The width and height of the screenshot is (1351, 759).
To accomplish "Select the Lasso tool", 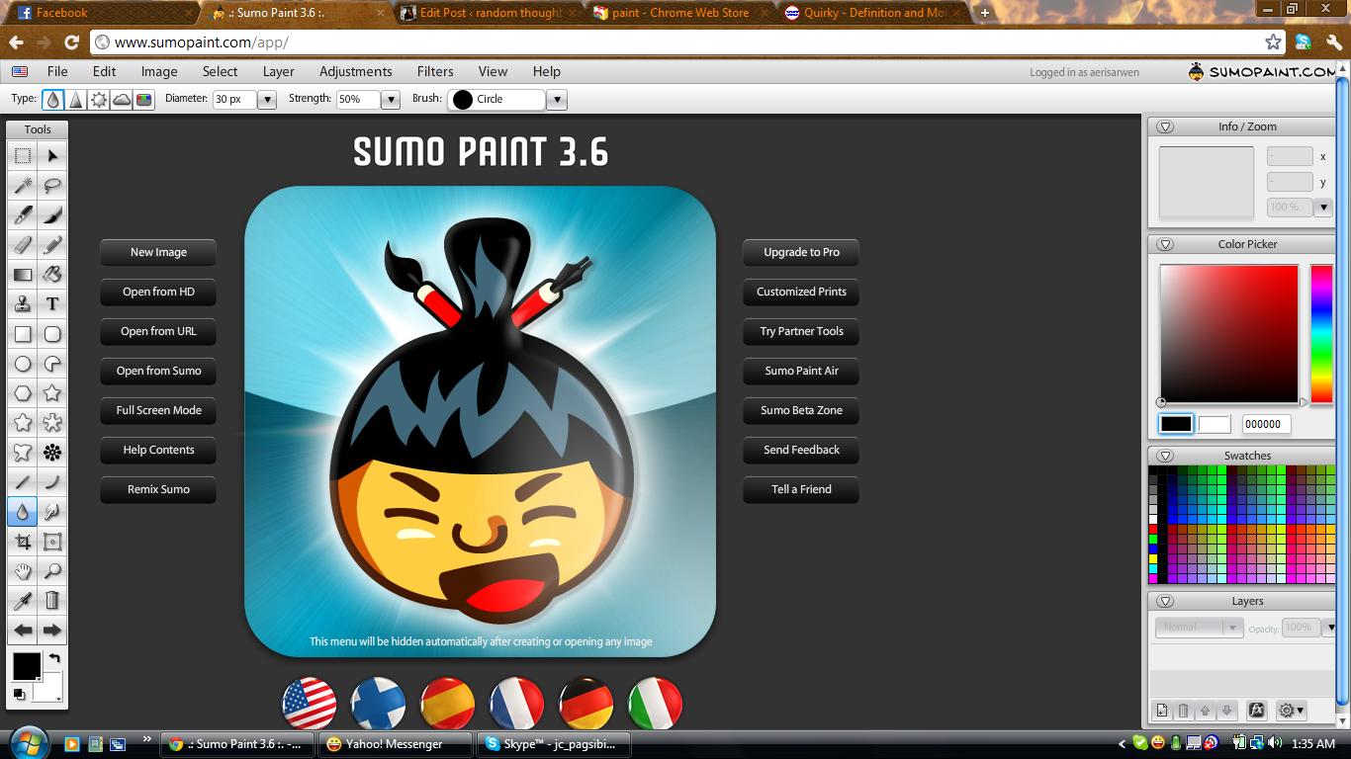I will pyautogui.click(x=52, y=186).
